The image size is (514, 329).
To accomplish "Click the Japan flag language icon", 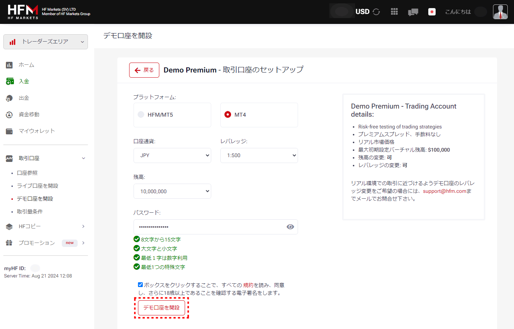I will (x=432, y=12).
